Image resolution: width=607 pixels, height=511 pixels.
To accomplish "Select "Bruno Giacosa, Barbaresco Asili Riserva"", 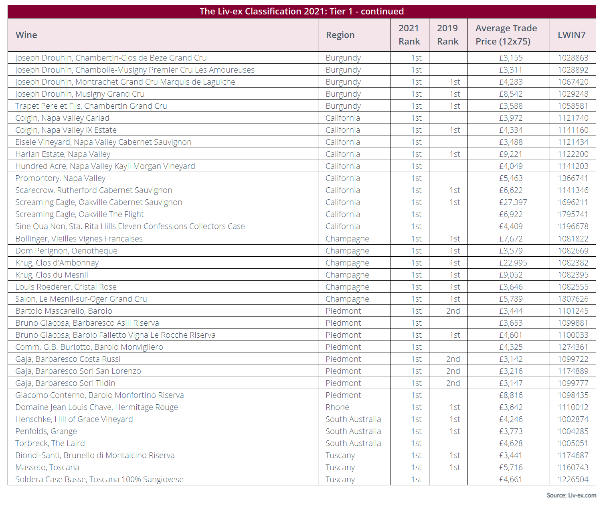I will [x=87, y=323].
